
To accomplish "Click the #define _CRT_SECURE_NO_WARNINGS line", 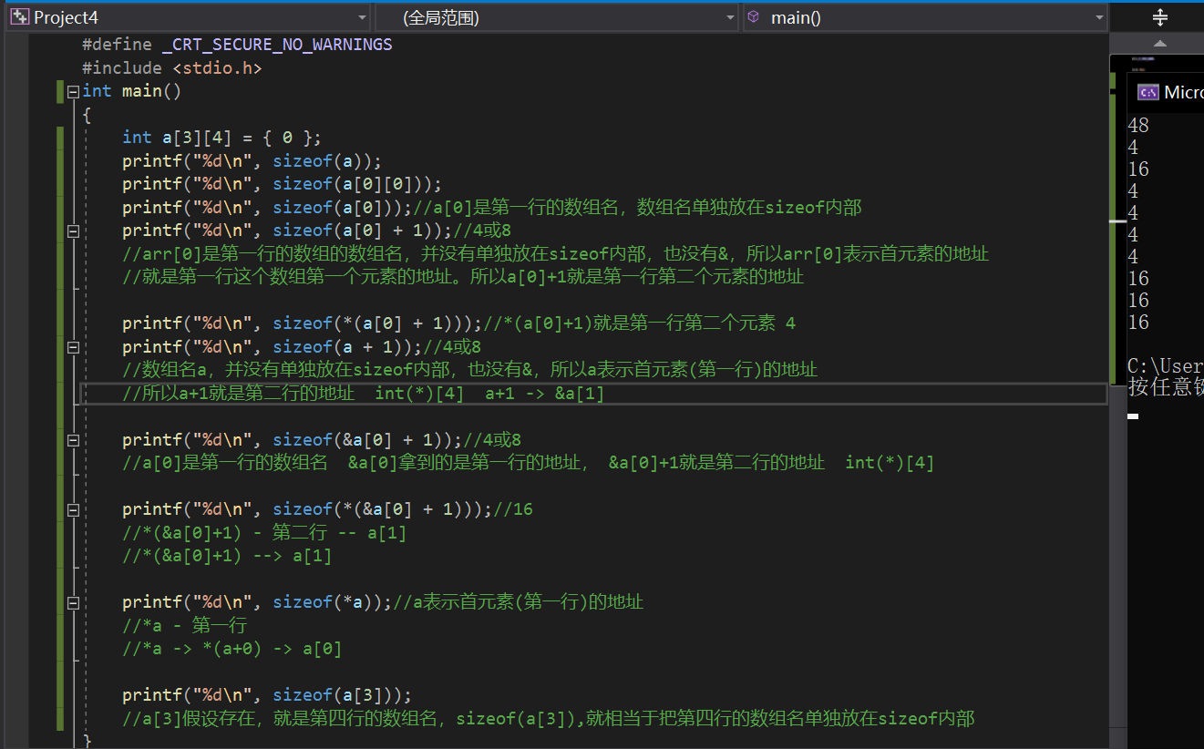I will [237, 44].
